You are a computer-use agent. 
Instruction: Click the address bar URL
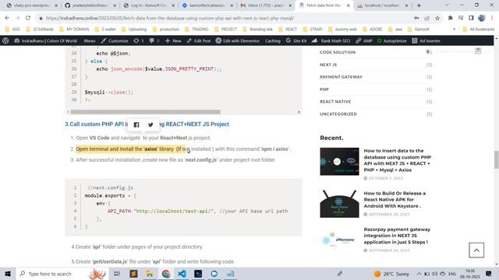170,18
